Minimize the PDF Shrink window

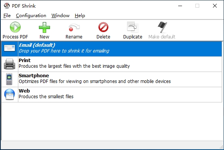point(180,6)
